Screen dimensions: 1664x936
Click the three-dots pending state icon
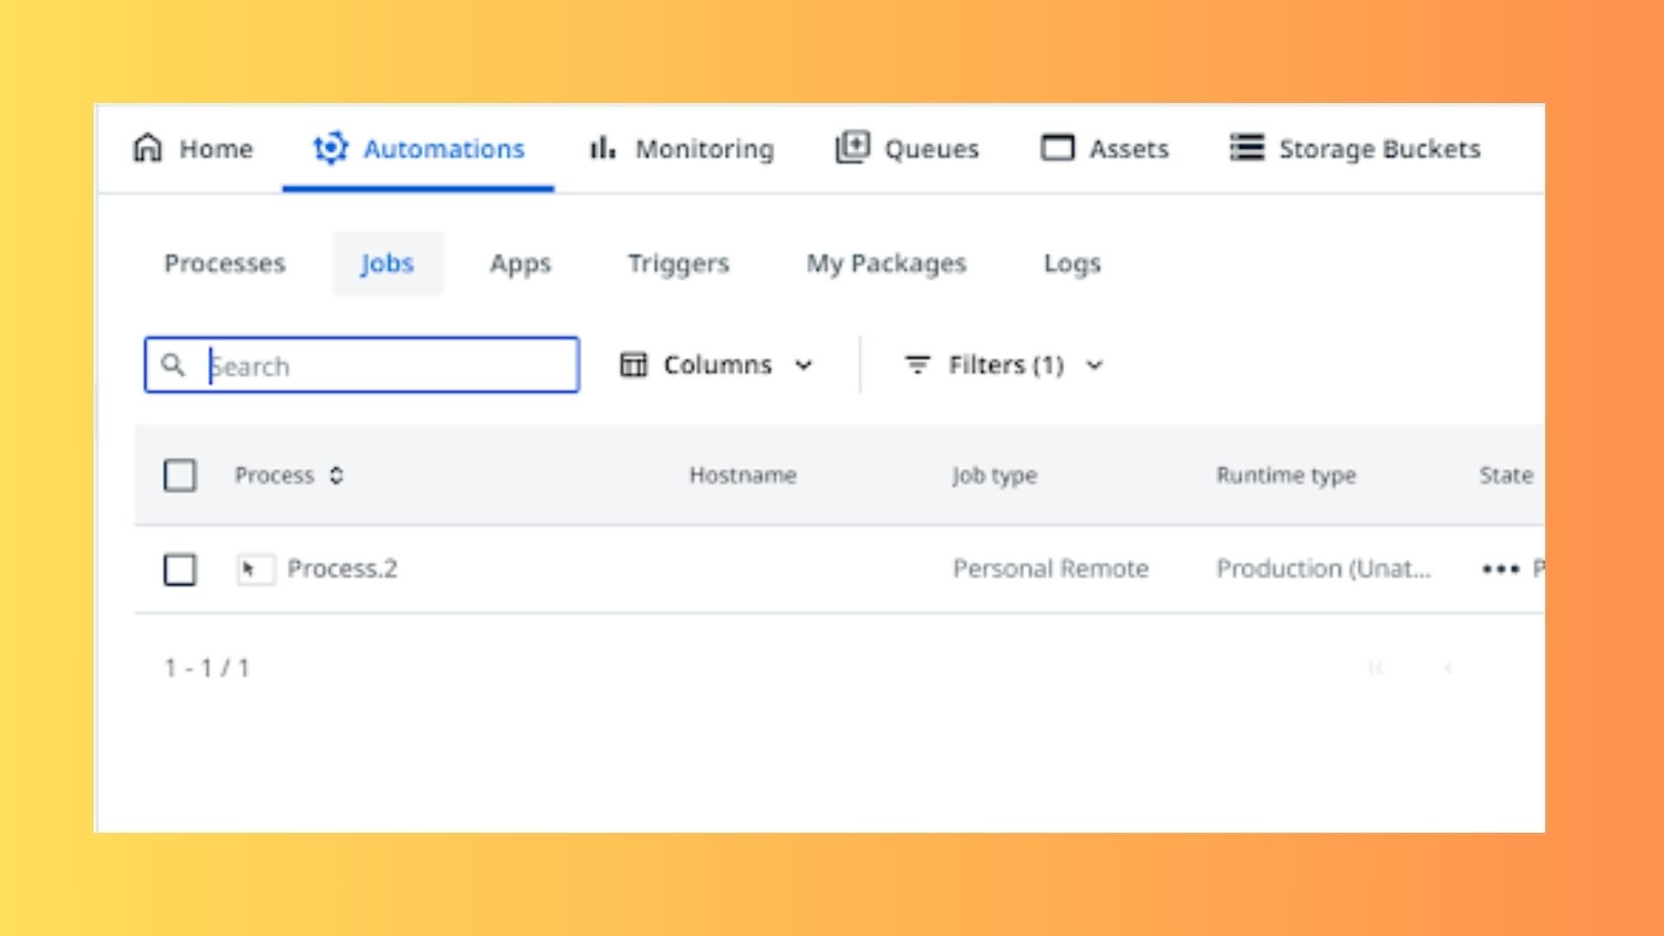[1500, 569]
